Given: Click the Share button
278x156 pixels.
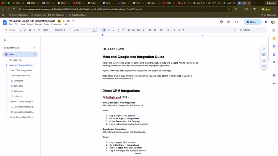Looking at the screenshot, I should tap(252, 22).
